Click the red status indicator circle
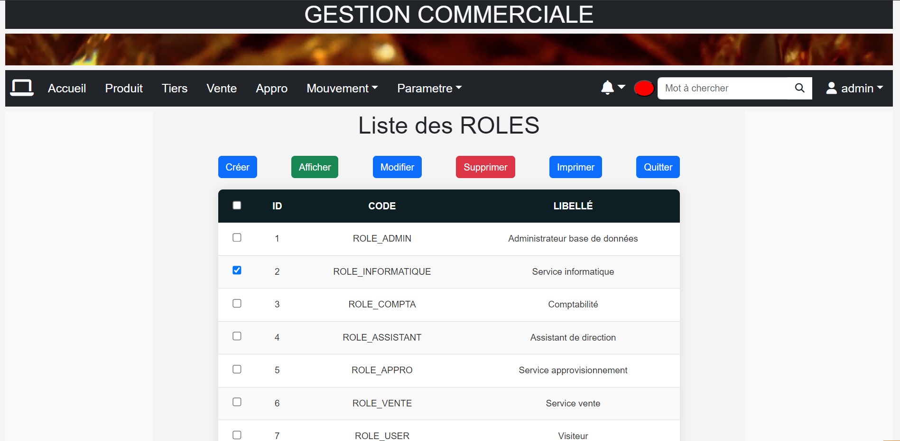Image resolution: width=900 pixels, height=441 pixels. (643, 88)
